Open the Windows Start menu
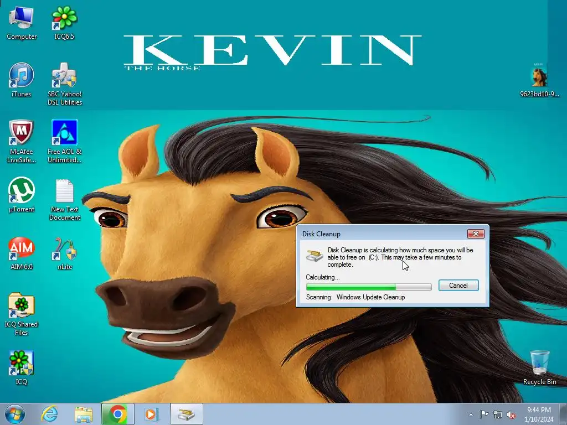The width and height of the screenshot is (567, 425). 15,414
